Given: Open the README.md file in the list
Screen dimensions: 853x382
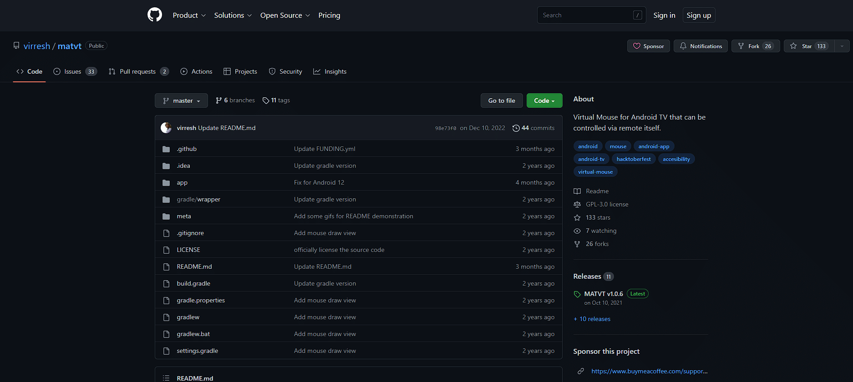Looking at the screenshot, I should [x=194, y=266].
